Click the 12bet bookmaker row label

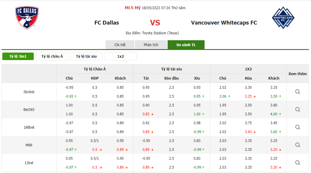pos(29,163)
